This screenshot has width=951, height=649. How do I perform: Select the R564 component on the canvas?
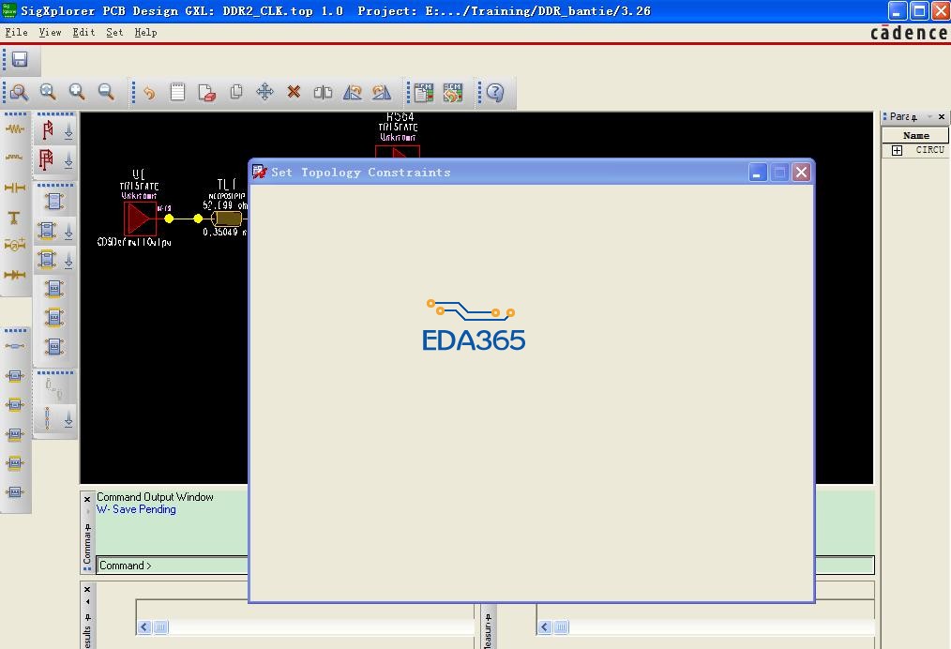(x=398, y=151)
